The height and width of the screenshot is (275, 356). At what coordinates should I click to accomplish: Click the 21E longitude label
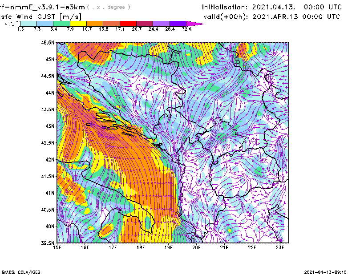click(224, 247)
